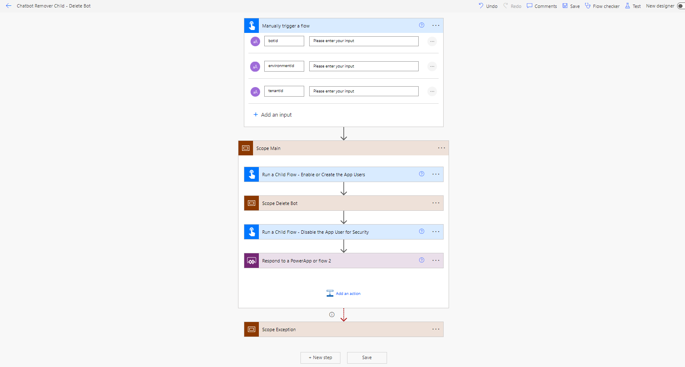Image resolution: width=685 pixels, height=367 pixels.
Task: Open the Scope Exception options menu
Action: click(x=436, y=329)
